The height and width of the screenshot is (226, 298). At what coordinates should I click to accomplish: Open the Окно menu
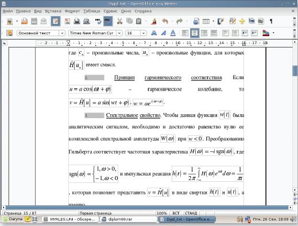coord(126,11)
